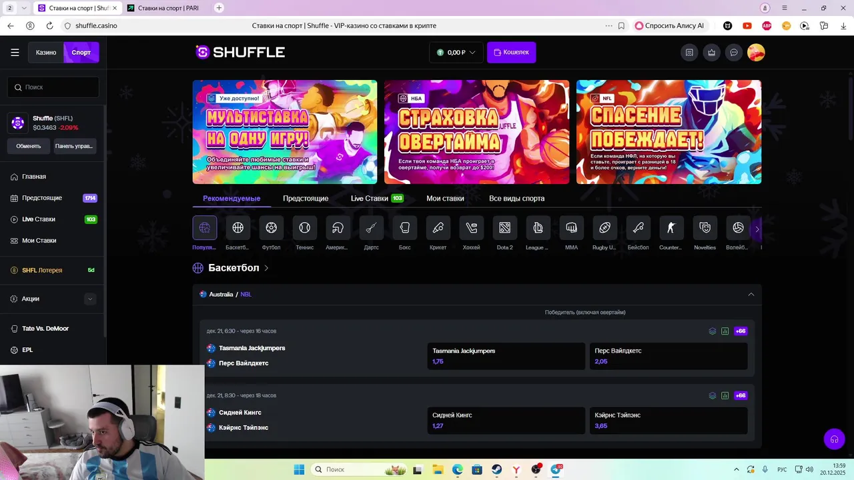This screenshot has height=480, width=854.
Task: Open the SHFL control panel button
Action: click(74, 146)
